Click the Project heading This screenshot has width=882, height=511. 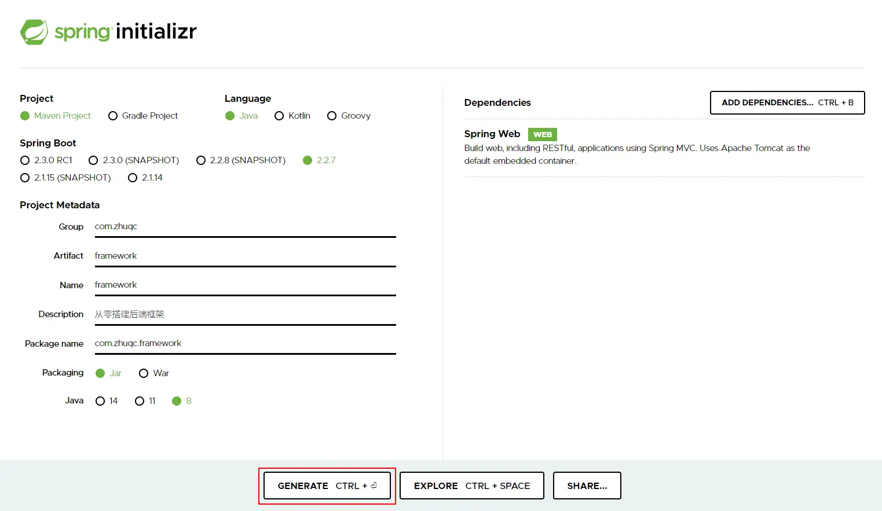(36, 98)
